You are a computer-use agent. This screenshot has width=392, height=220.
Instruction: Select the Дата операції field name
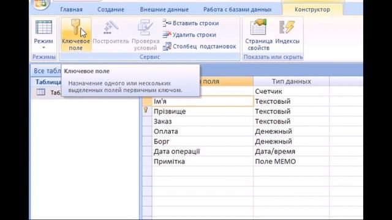click(203, 152)
